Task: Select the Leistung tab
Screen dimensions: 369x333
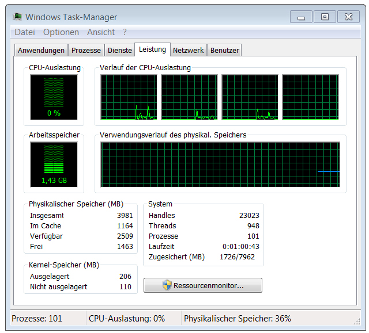Action: click(152, 49)
